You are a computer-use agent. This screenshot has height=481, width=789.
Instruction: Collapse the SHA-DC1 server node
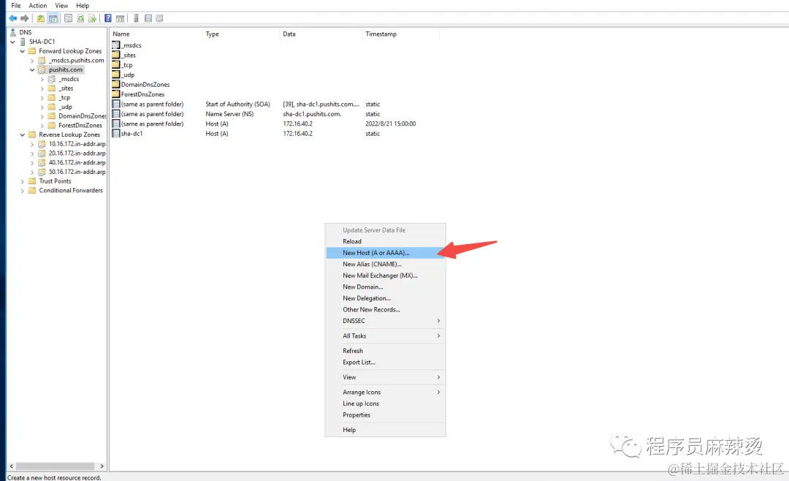13,42
